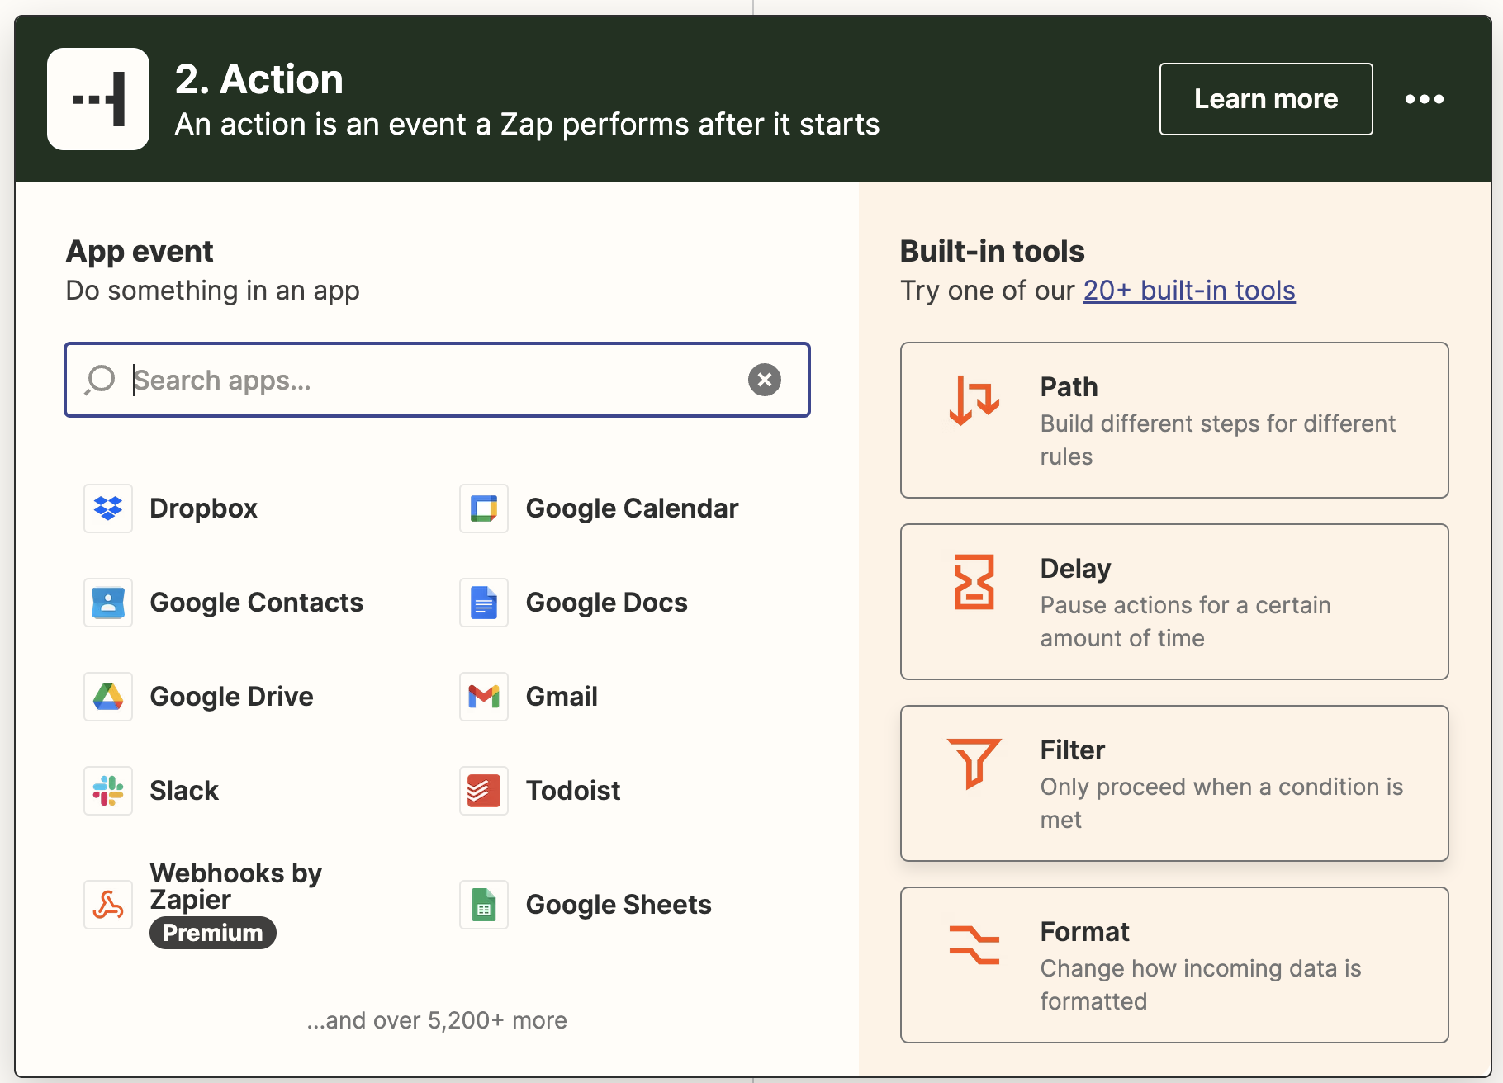
Task: Click the Filter funnel icon
Action: tap(974, 764)
